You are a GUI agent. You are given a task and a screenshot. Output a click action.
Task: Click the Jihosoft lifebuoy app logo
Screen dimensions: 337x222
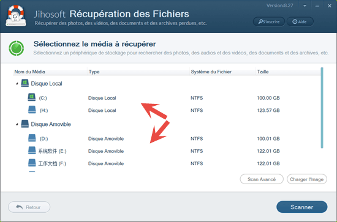(x=16, y=16)
